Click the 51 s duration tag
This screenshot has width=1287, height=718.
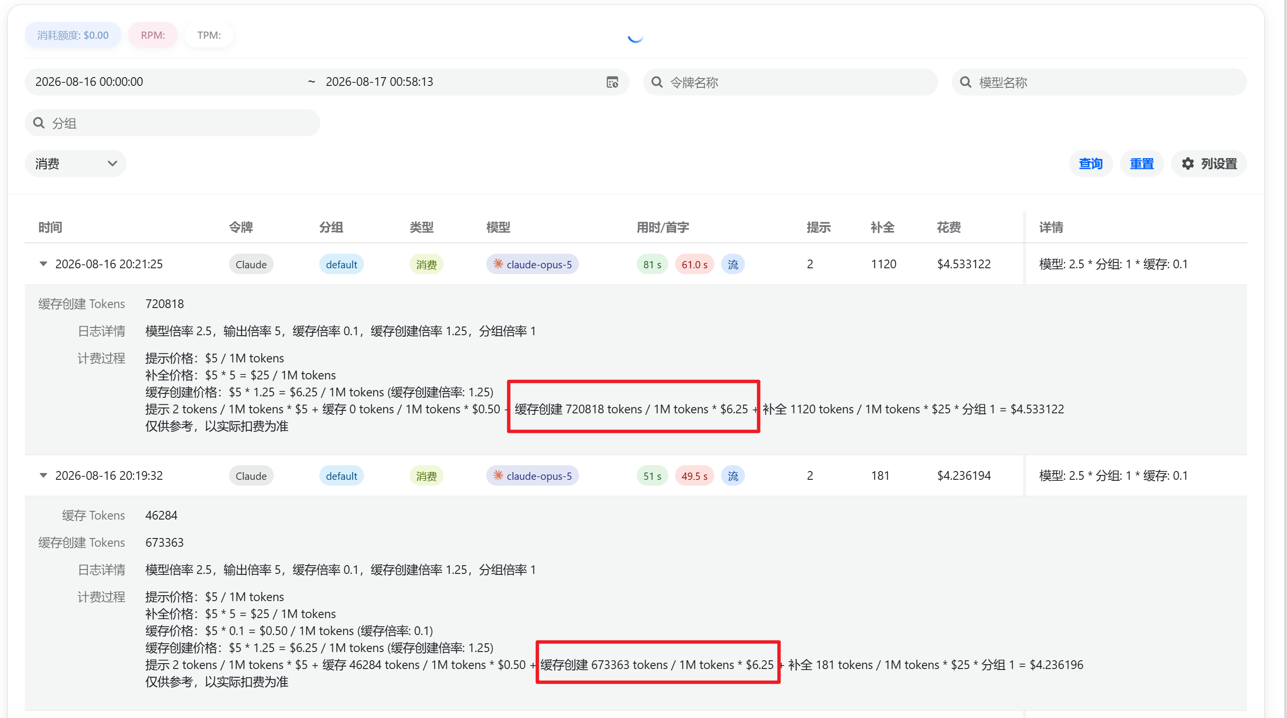click(652, 476)
